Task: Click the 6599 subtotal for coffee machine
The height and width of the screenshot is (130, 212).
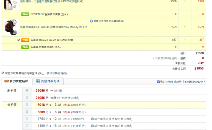Action: click(x=201, y=27)
